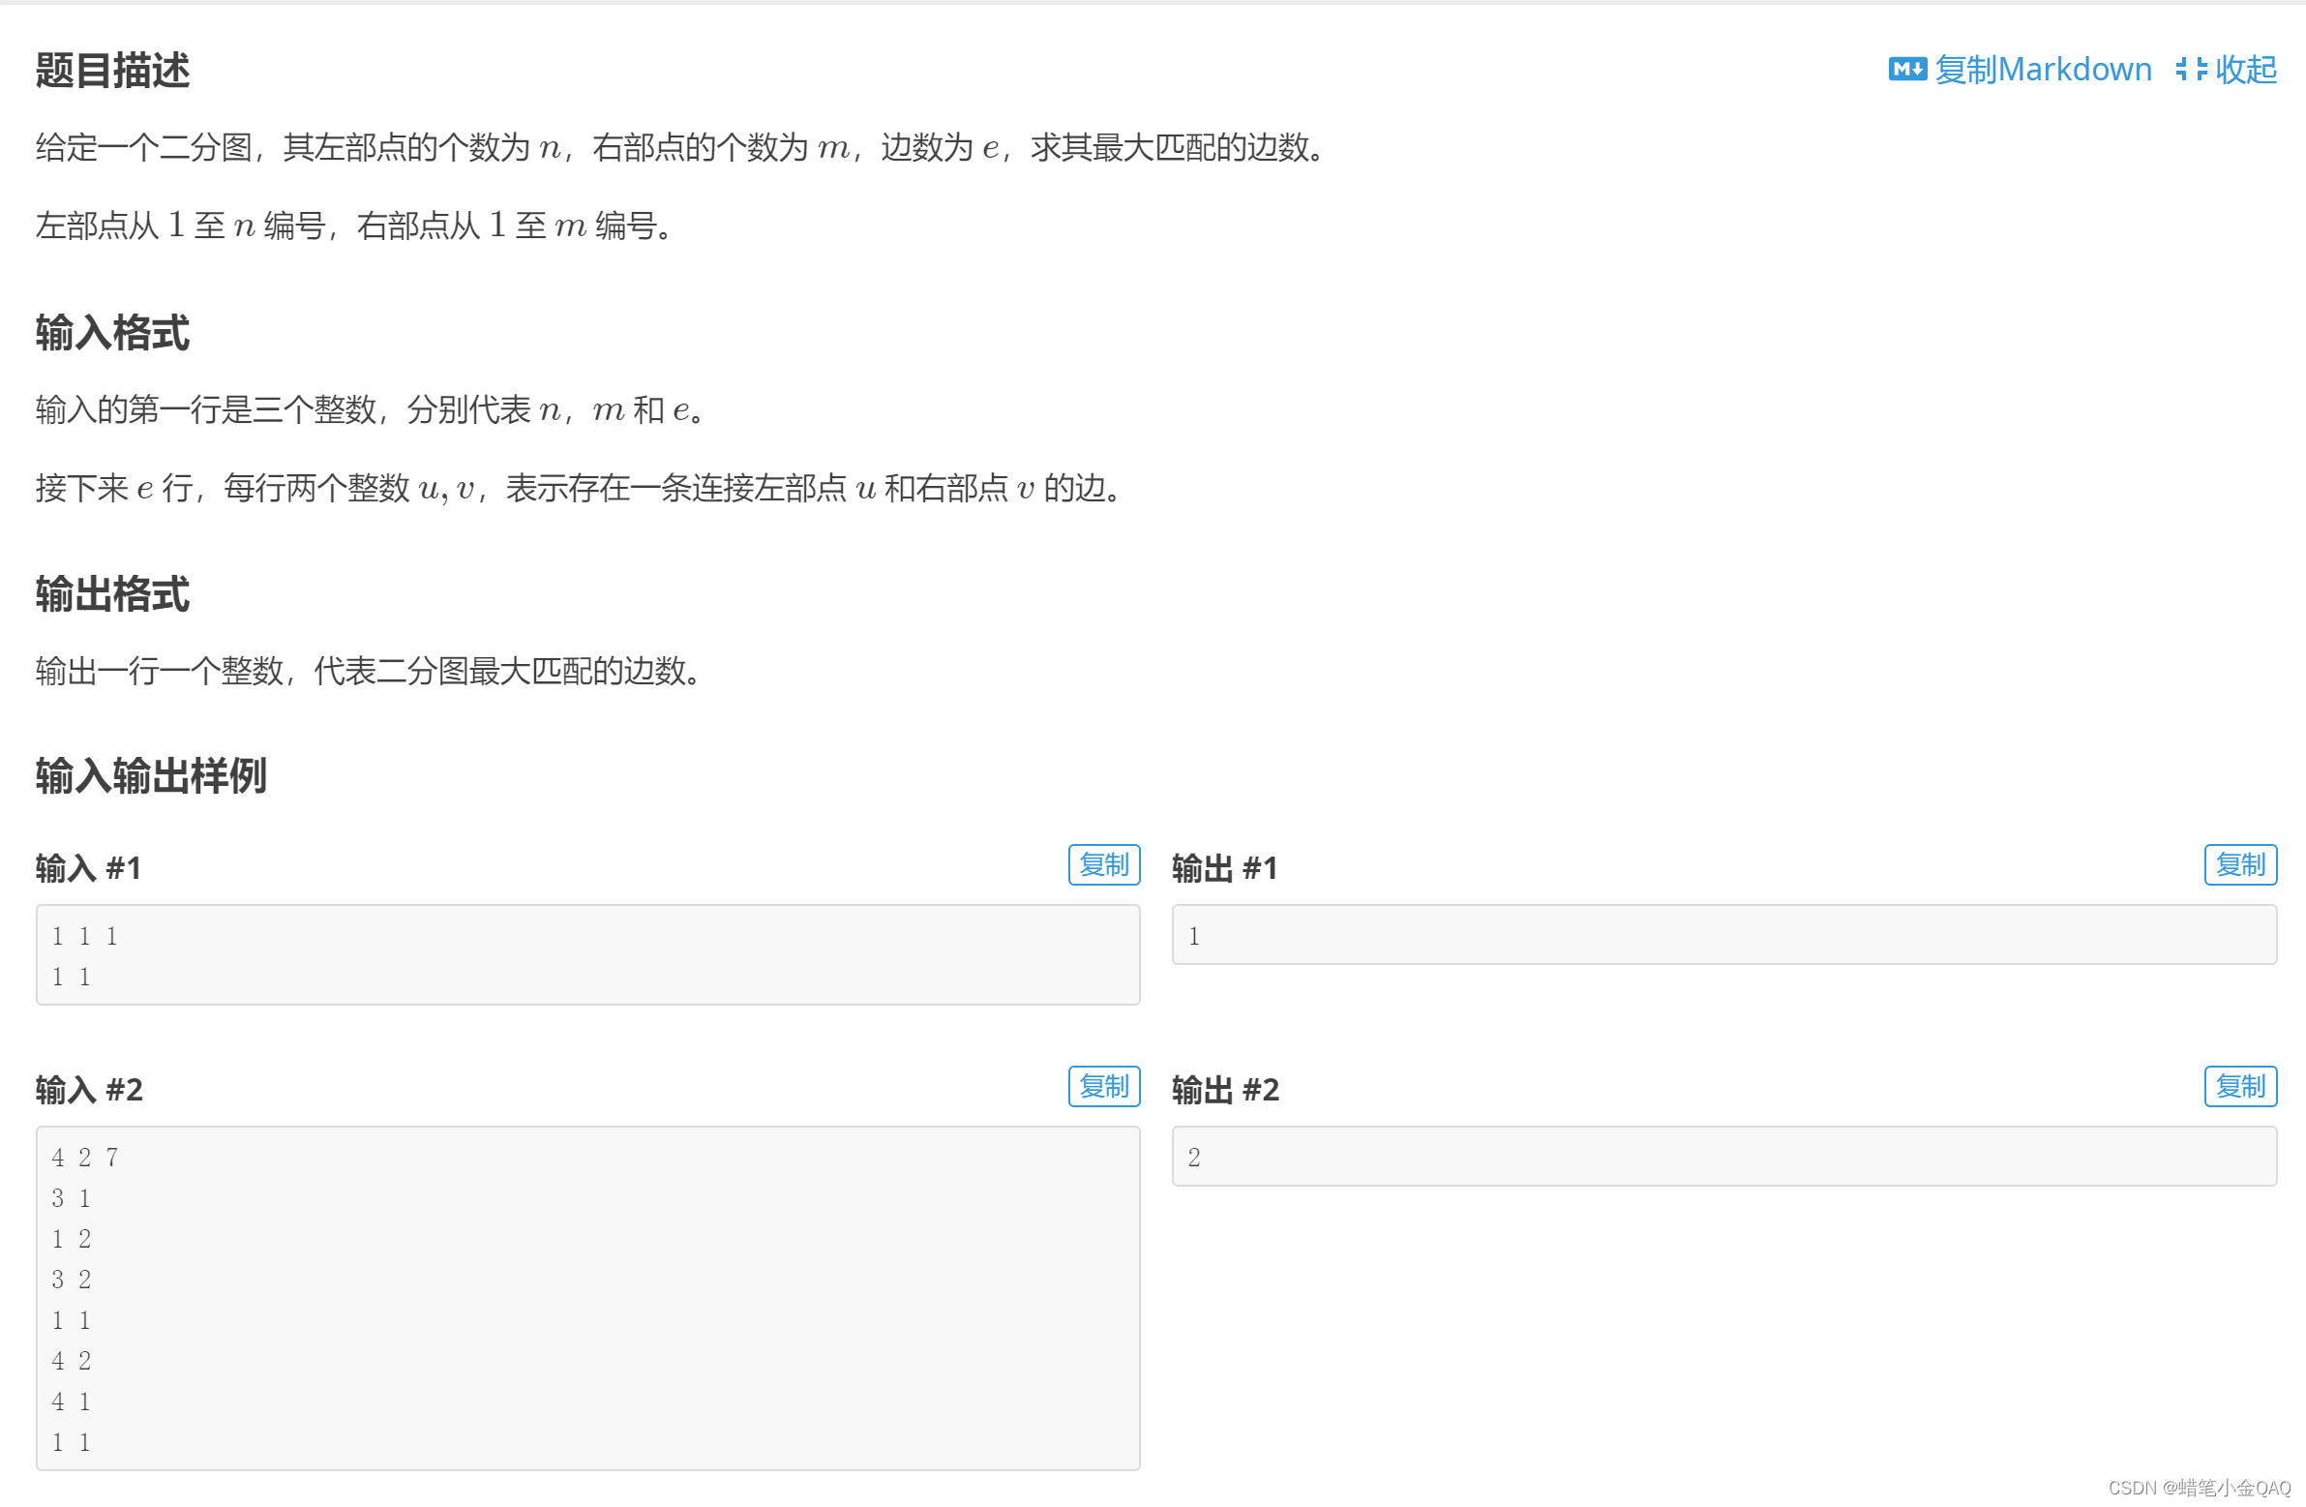
Task: Click the line "3 2" in 输入 #2
Action: (72, 1281)
